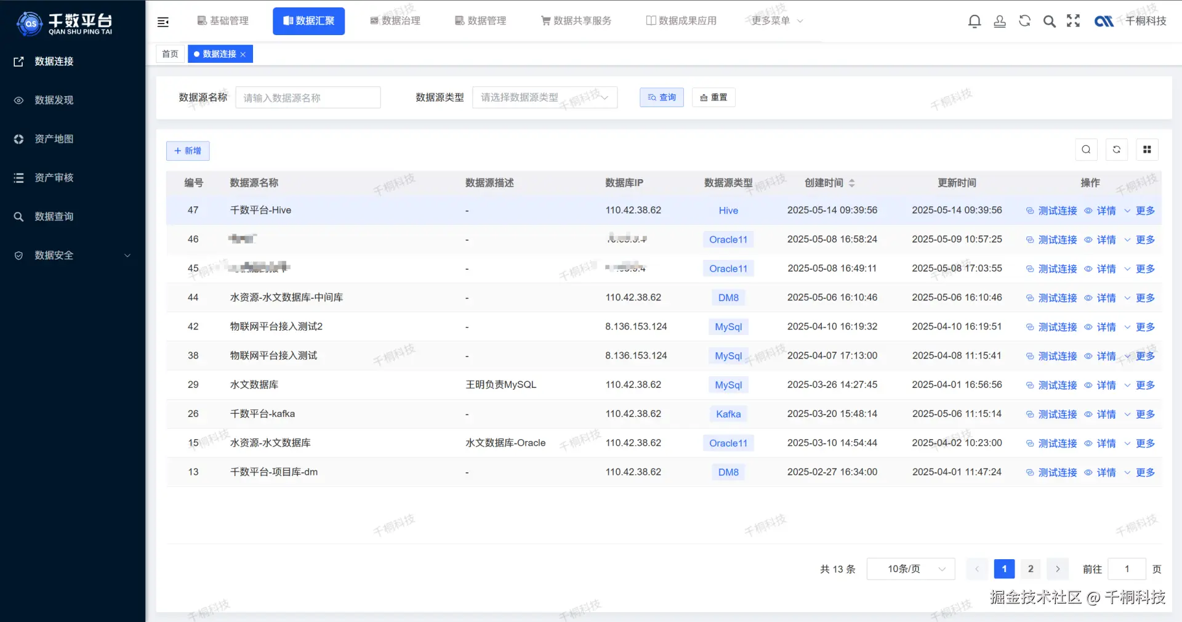Screen dimensions: 1182x622
Task: View 详情 for row number 45
Action: pyautogui.click(x=1100, y=269)
